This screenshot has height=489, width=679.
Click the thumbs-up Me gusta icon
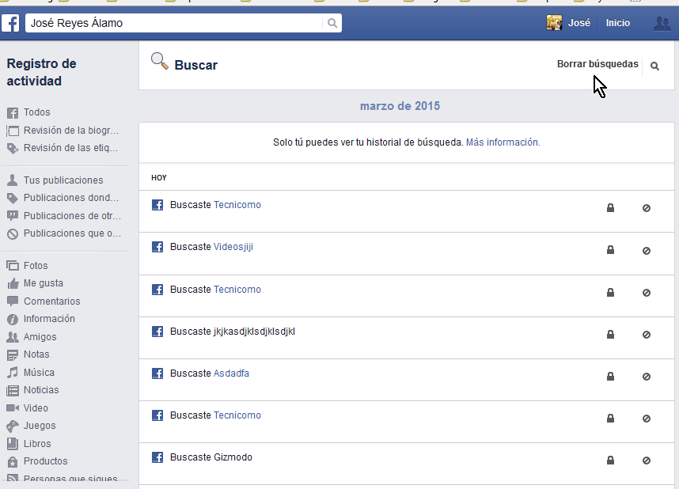13,283
